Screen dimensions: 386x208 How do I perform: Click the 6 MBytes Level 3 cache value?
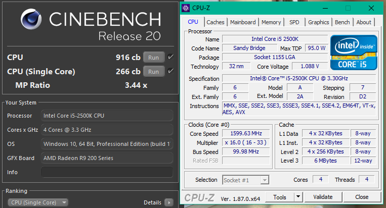(x=325, y=161)
